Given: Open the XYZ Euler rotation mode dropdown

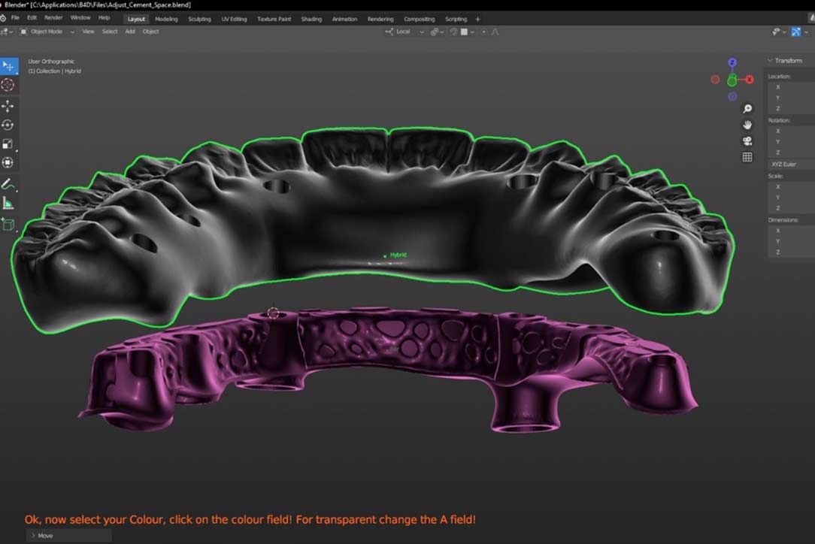Looking at the screenshot, I should (x=788, y=163).
